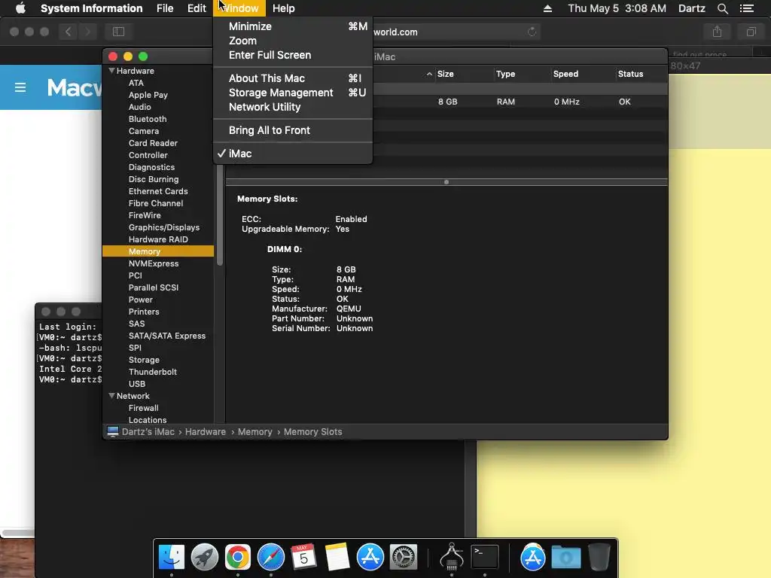
Task: Click sidebar scrollbar in System Information
Action: coord(220,215)
